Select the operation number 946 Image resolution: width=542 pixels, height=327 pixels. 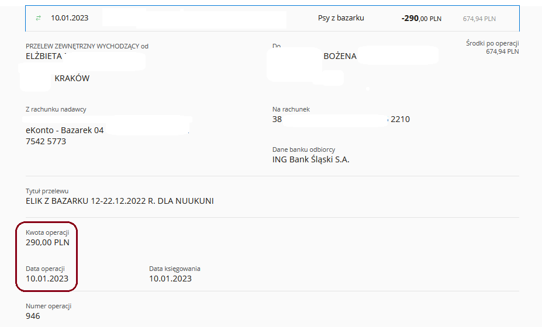tap(33, 316)
